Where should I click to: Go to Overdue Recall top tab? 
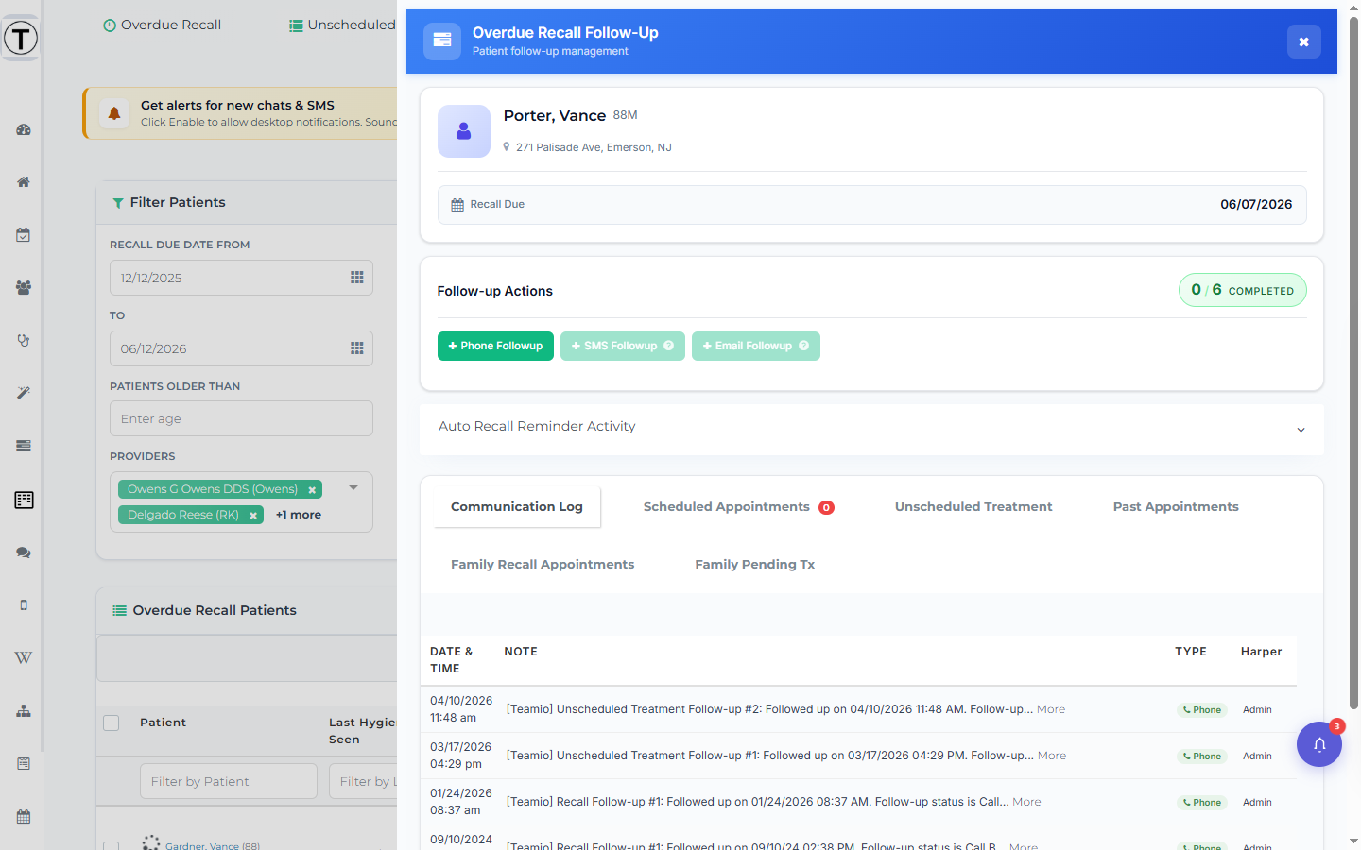(x=162, y=25)
